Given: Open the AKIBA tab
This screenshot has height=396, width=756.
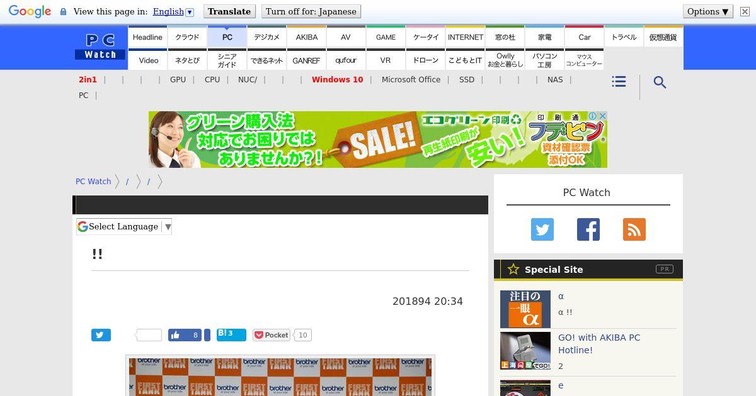Looking at the screenshot, I should (306, 36).
